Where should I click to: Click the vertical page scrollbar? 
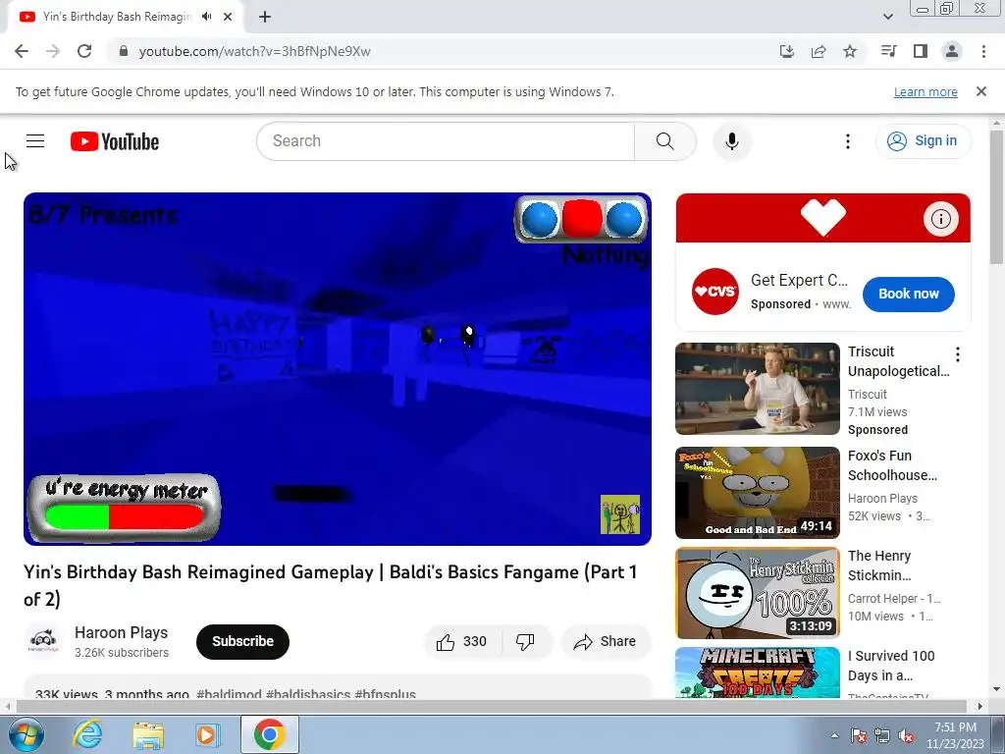pyautogui.click(x=997, y=195)
